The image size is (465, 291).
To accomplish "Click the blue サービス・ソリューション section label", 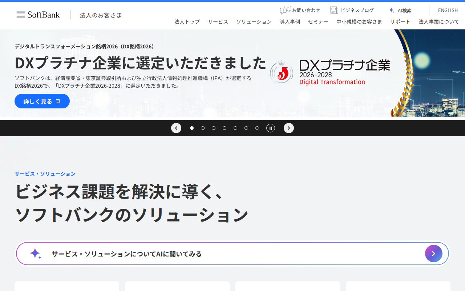I will [x=45, y=174].
